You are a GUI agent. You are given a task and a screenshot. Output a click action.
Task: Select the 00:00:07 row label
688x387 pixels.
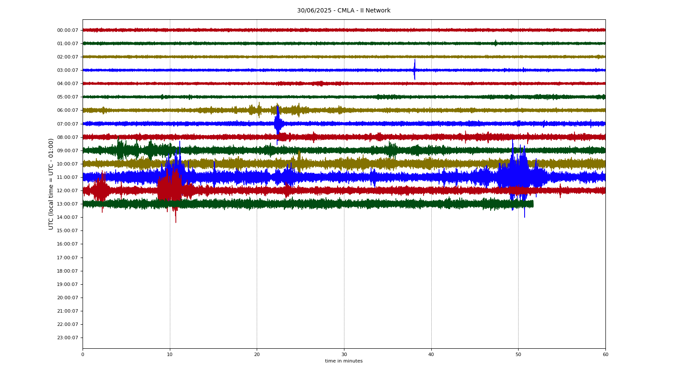(68, 30)
